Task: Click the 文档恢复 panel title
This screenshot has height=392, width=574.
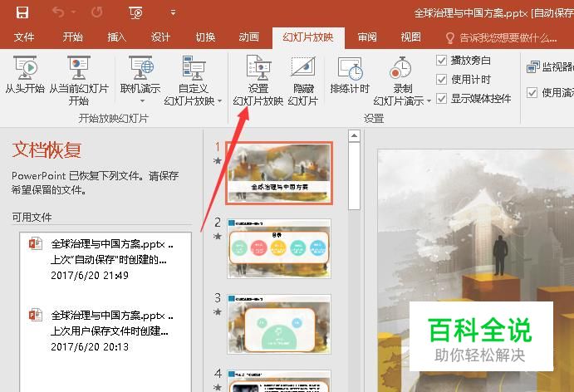Action: [47, 149]
